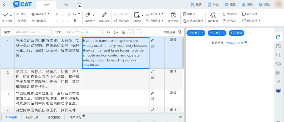
Task: Redo with the 恢复 button
Action: coord(22,21)
